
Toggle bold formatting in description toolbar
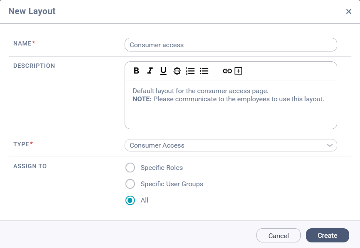[x=136, y=71]
